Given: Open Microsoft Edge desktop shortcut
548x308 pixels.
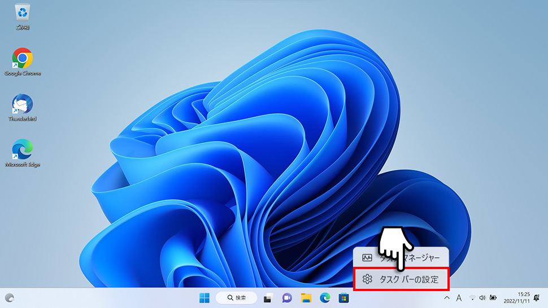Looking at the screenshot, I should (23, 151).
